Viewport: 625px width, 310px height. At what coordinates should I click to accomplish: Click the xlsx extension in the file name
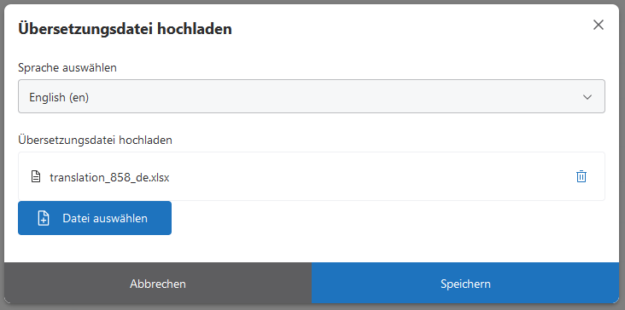pyautogui.click(x=160, y=177)
